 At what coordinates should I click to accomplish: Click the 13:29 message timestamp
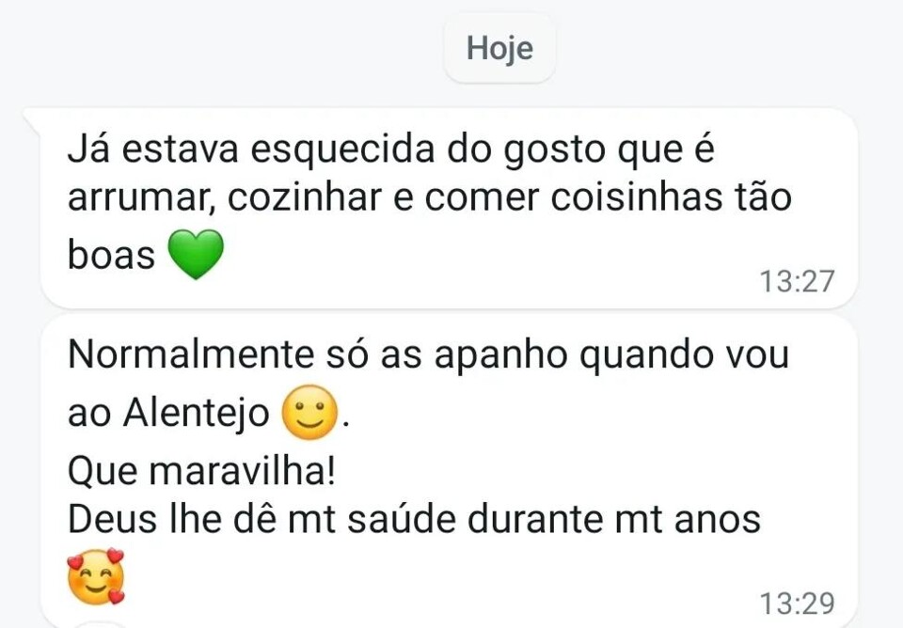point(796,603)
